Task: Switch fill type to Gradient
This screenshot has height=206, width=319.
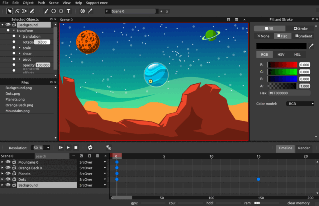Action: tap(303, 36)
